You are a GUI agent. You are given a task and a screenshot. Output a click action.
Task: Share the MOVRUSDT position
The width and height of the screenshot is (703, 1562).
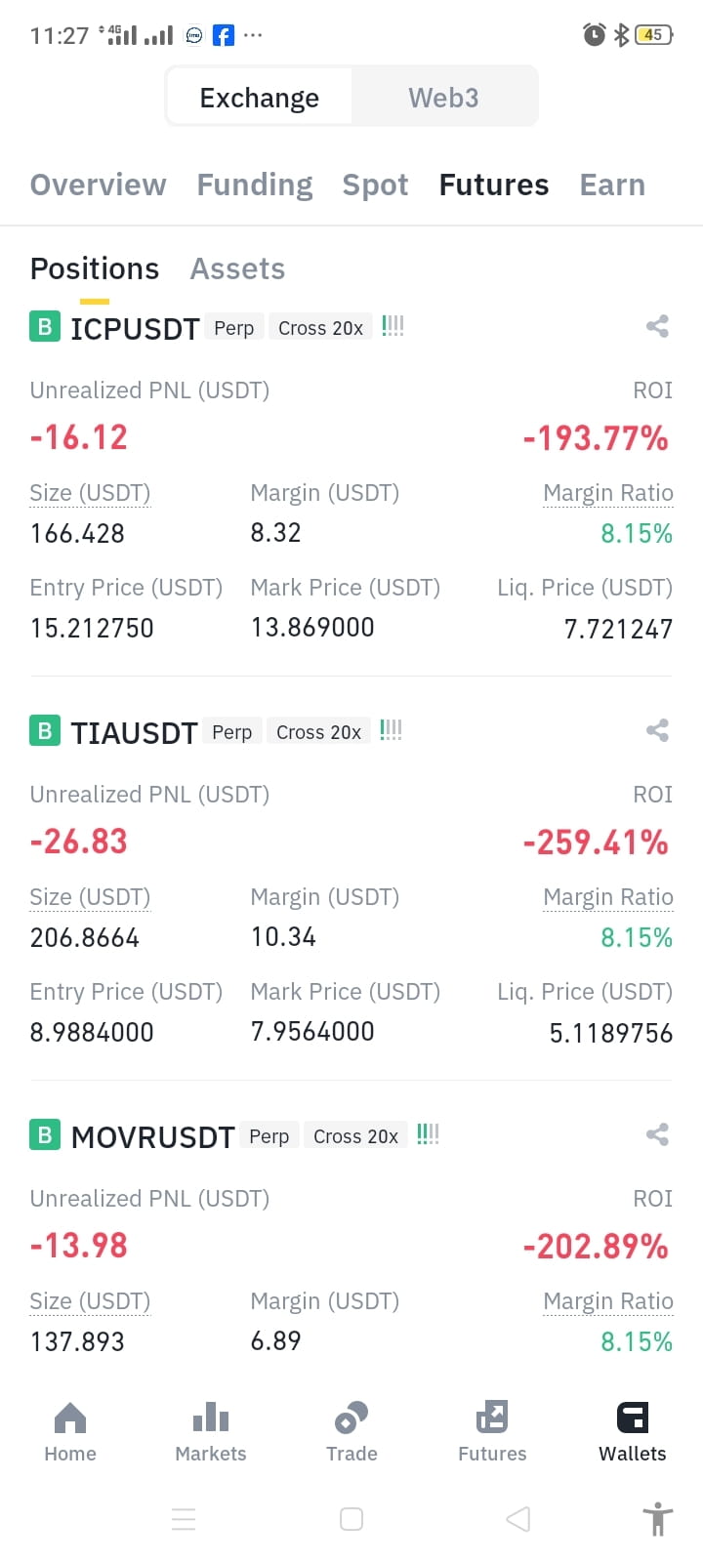(x=657, y=1134)
